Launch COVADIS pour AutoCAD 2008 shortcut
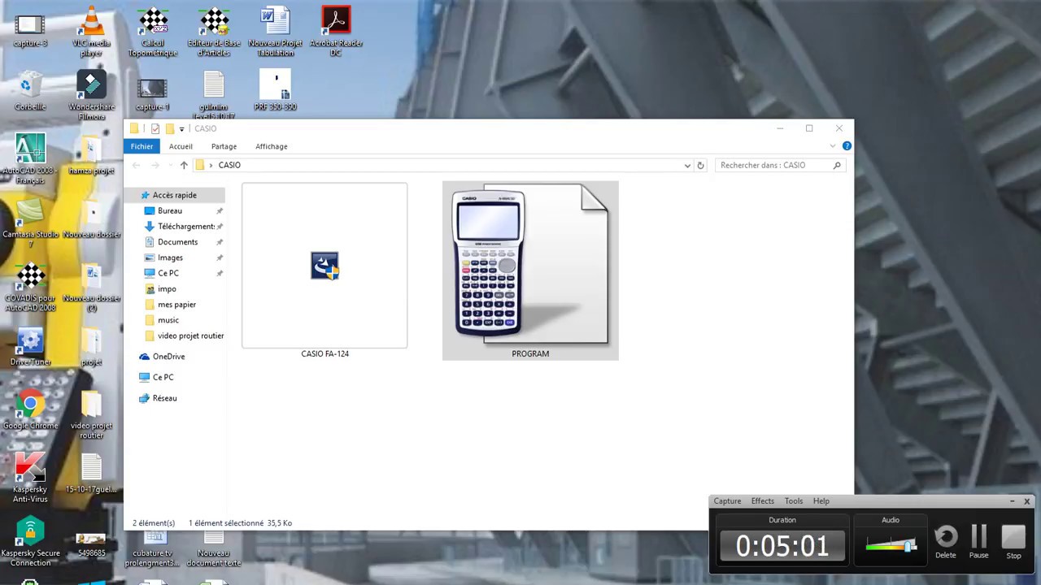The image size is (1041, 585). point(30,288)
